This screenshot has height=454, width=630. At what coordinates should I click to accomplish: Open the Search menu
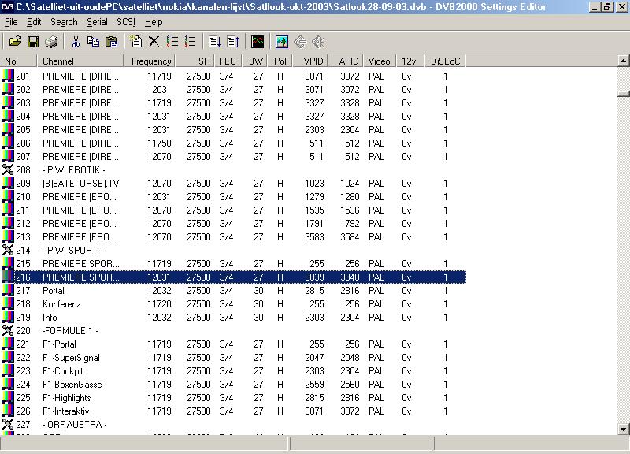[64, 22]
